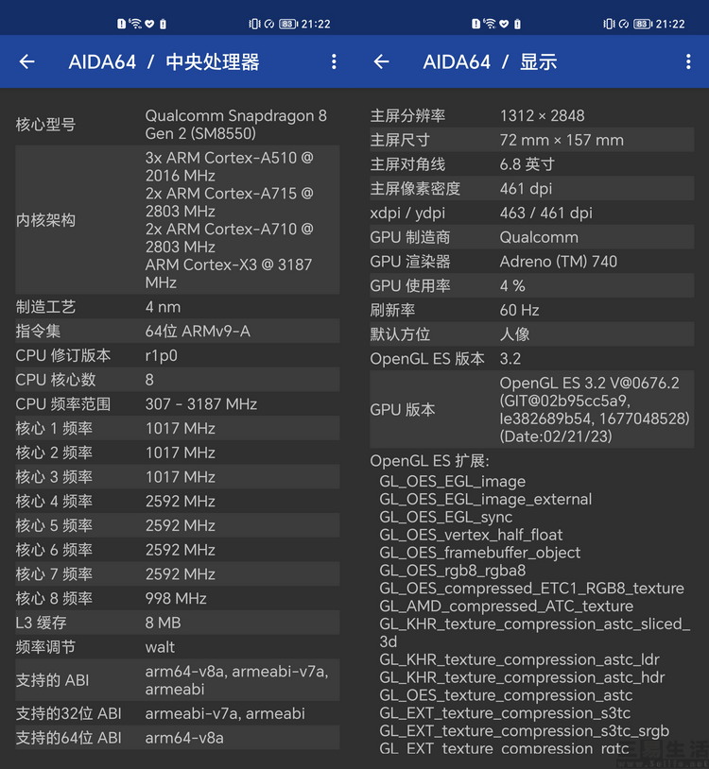Select the L3 缓存 8 MB value

[x=163, y=623]
